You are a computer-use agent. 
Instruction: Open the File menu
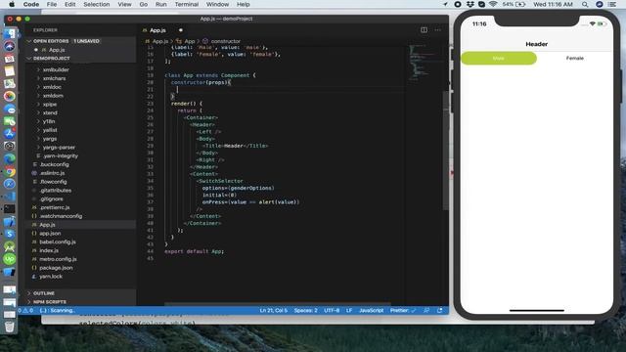tap(52, 4)
